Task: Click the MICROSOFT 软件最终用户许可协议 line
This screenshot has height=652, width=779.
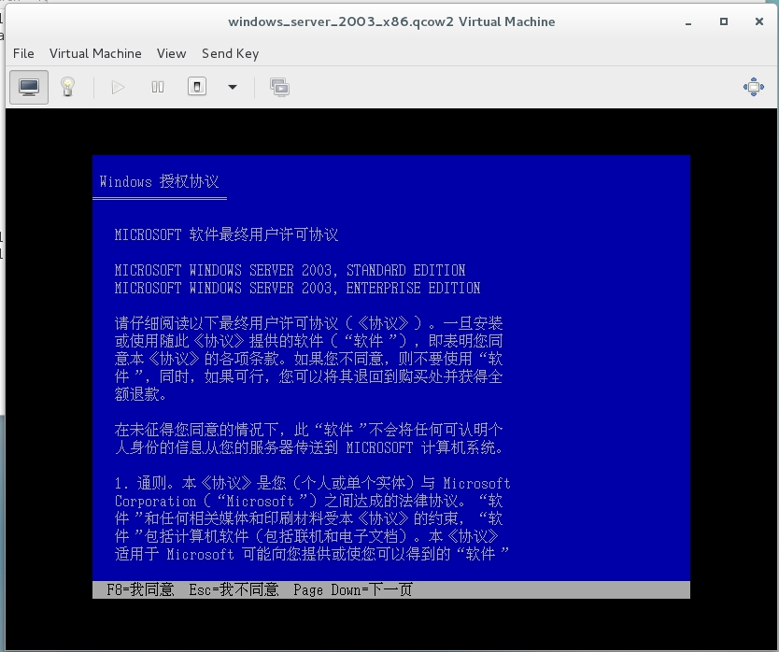Action: pos(226,234)
